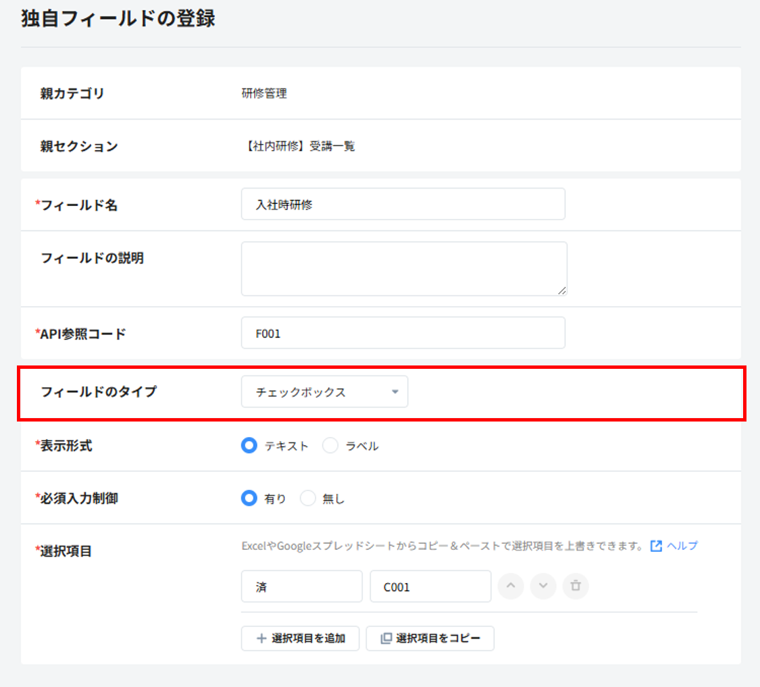Click the API参照コード field showing F001

tap(403, 333)
